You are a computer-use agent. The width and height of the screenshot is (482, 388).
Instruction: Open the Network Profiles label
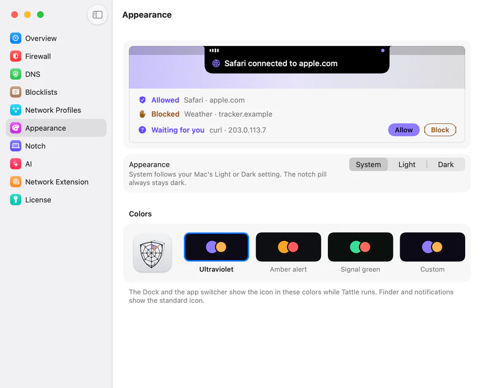(x=53, y=110)
